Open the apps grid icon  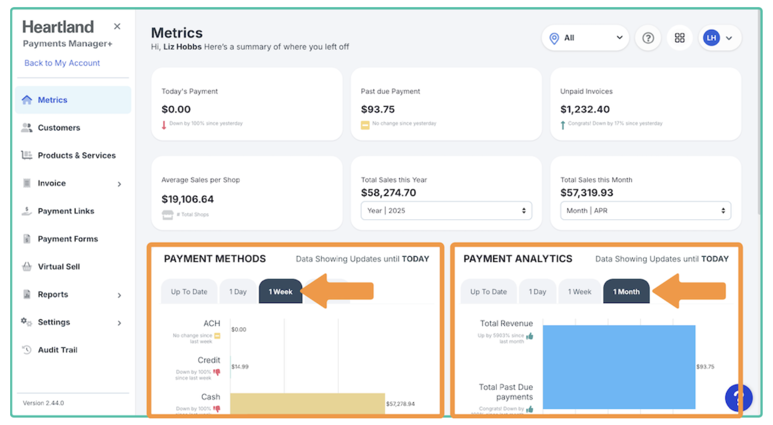[x=679, y=38]
